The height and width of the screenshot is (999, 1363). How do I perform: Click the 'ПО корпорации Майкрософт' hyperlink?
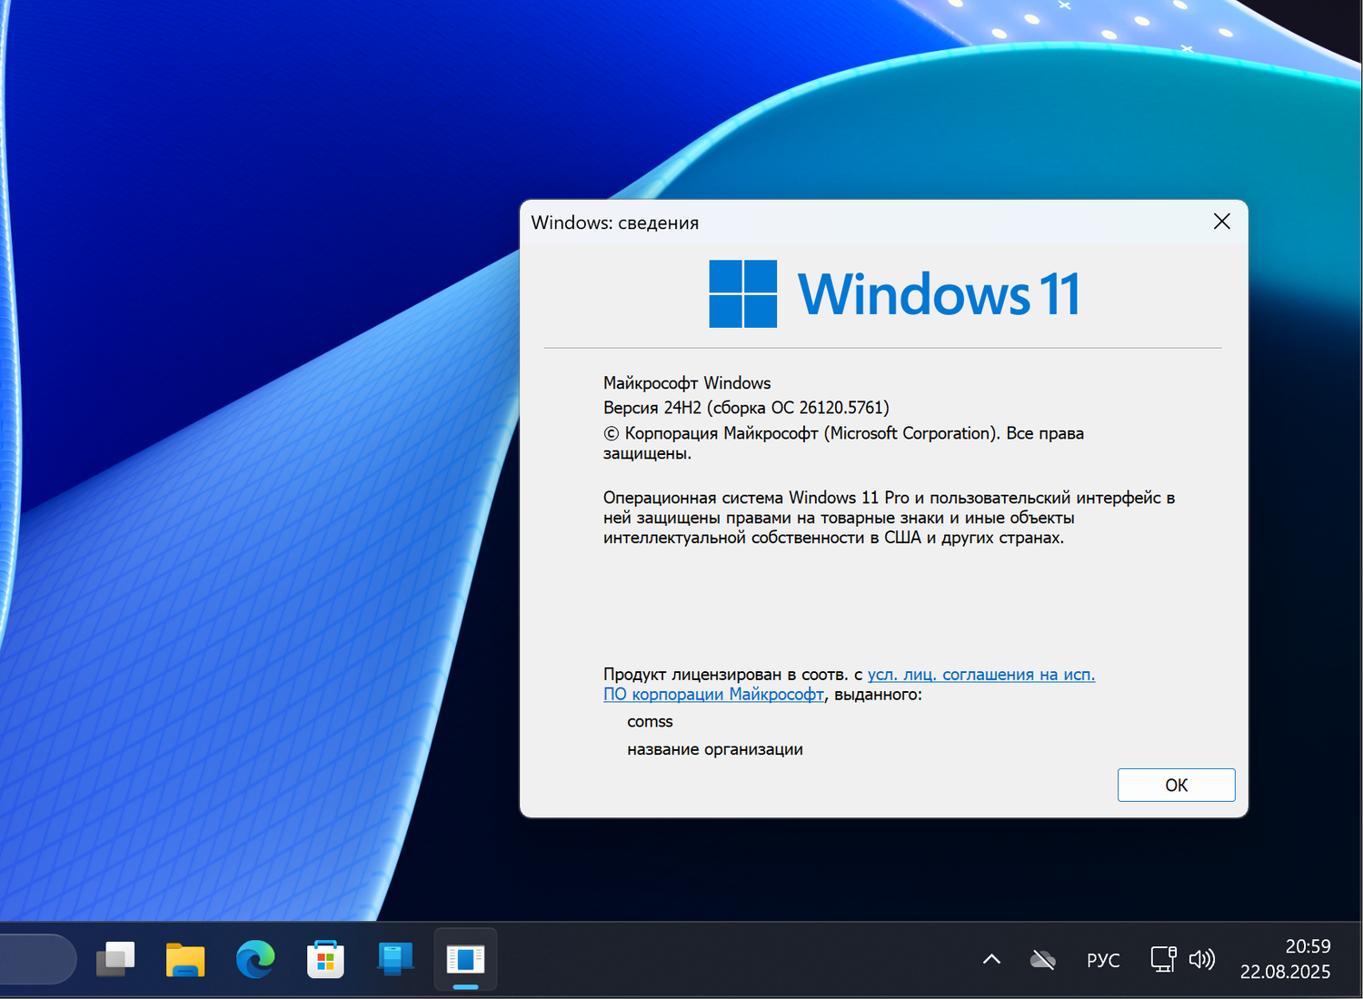point(713,694)
